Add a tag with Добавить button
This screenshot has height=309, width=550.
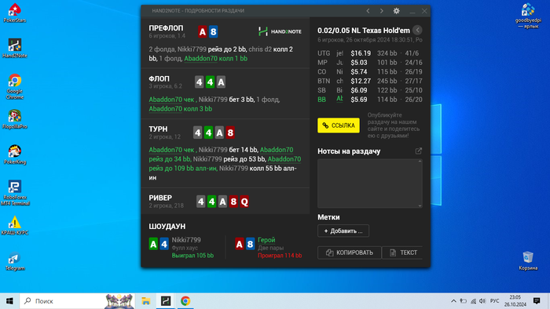[x=343, y=231]
